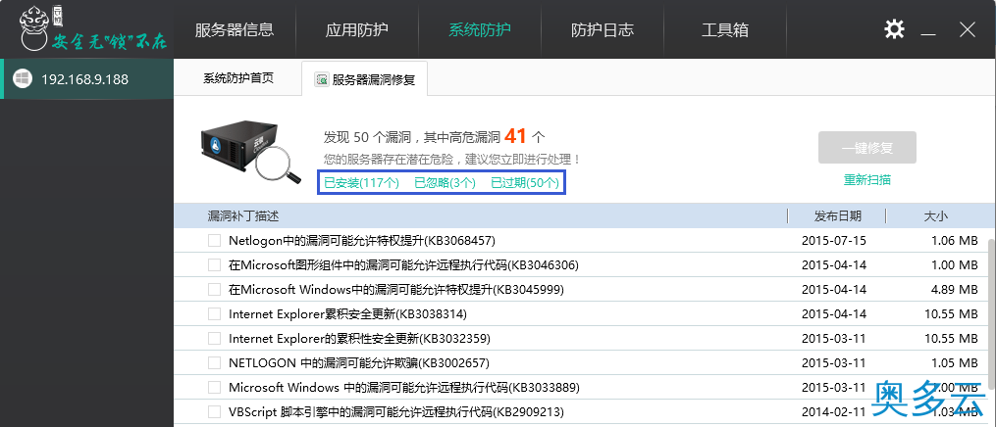
Task: Select the 系统防护 menu
Action: point(480,29)
